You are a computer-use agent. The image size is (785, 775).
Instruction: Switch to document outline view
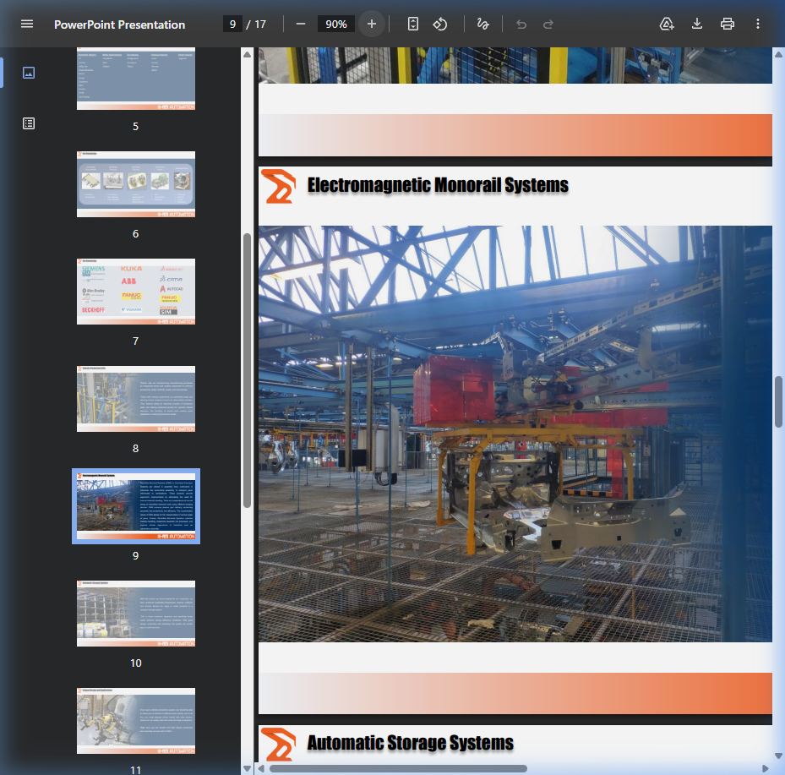pyautogui.click(x=29, y=123)
